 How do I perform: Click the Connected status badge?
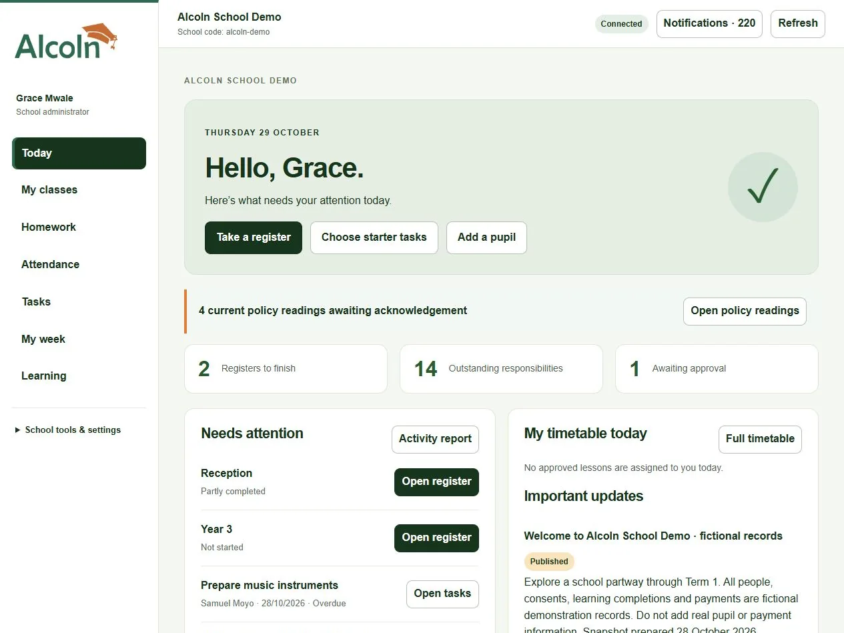coord(621,24)
